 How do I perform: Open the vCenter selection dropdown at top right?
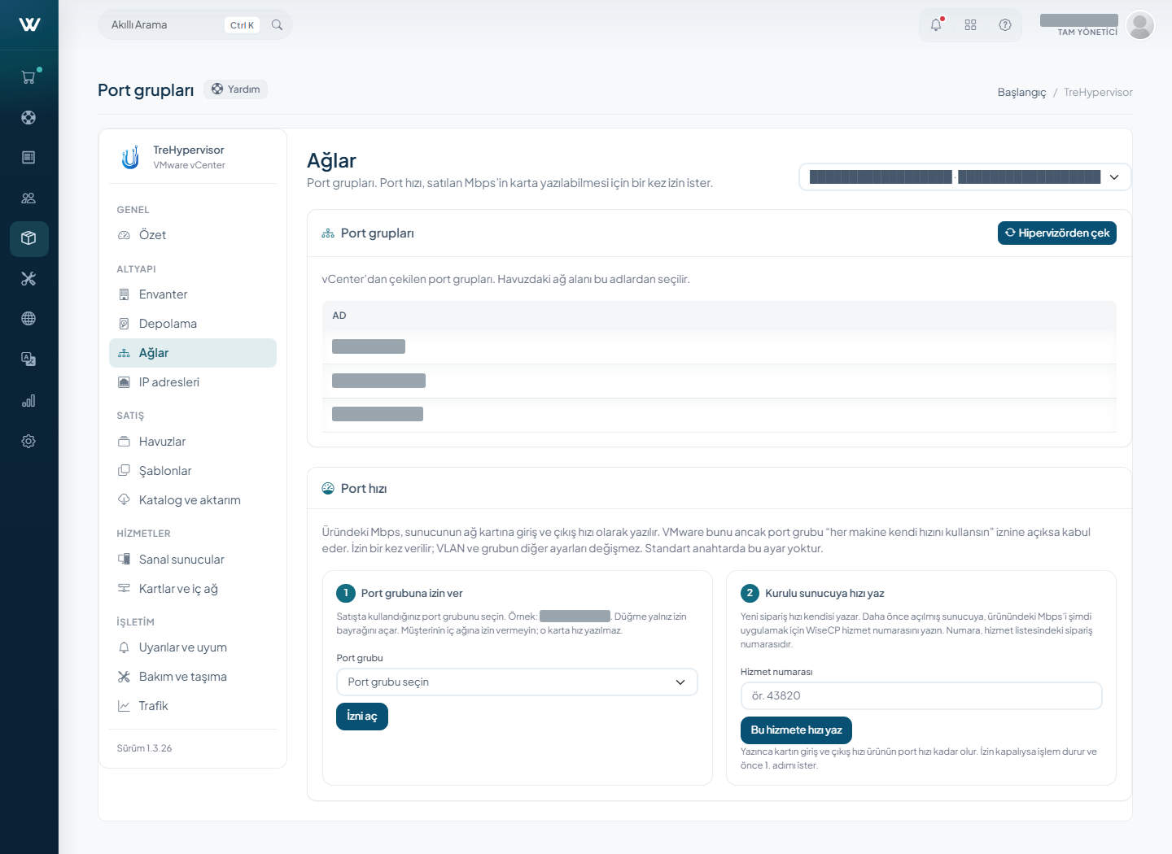964,176
